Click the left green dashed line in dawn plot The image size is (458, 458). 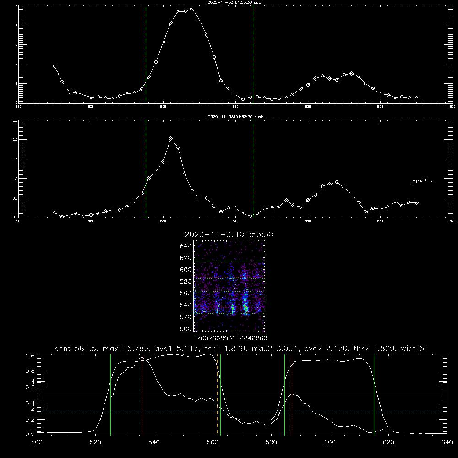pyautogui.click(x=146, y=54)
